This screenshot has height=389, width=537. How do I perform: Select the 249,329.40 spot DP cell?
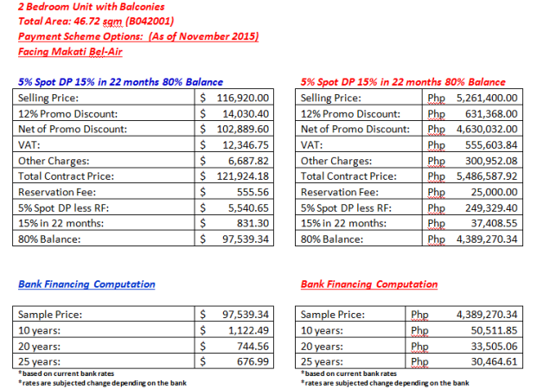pyautogui.click(x=472, y=207)
